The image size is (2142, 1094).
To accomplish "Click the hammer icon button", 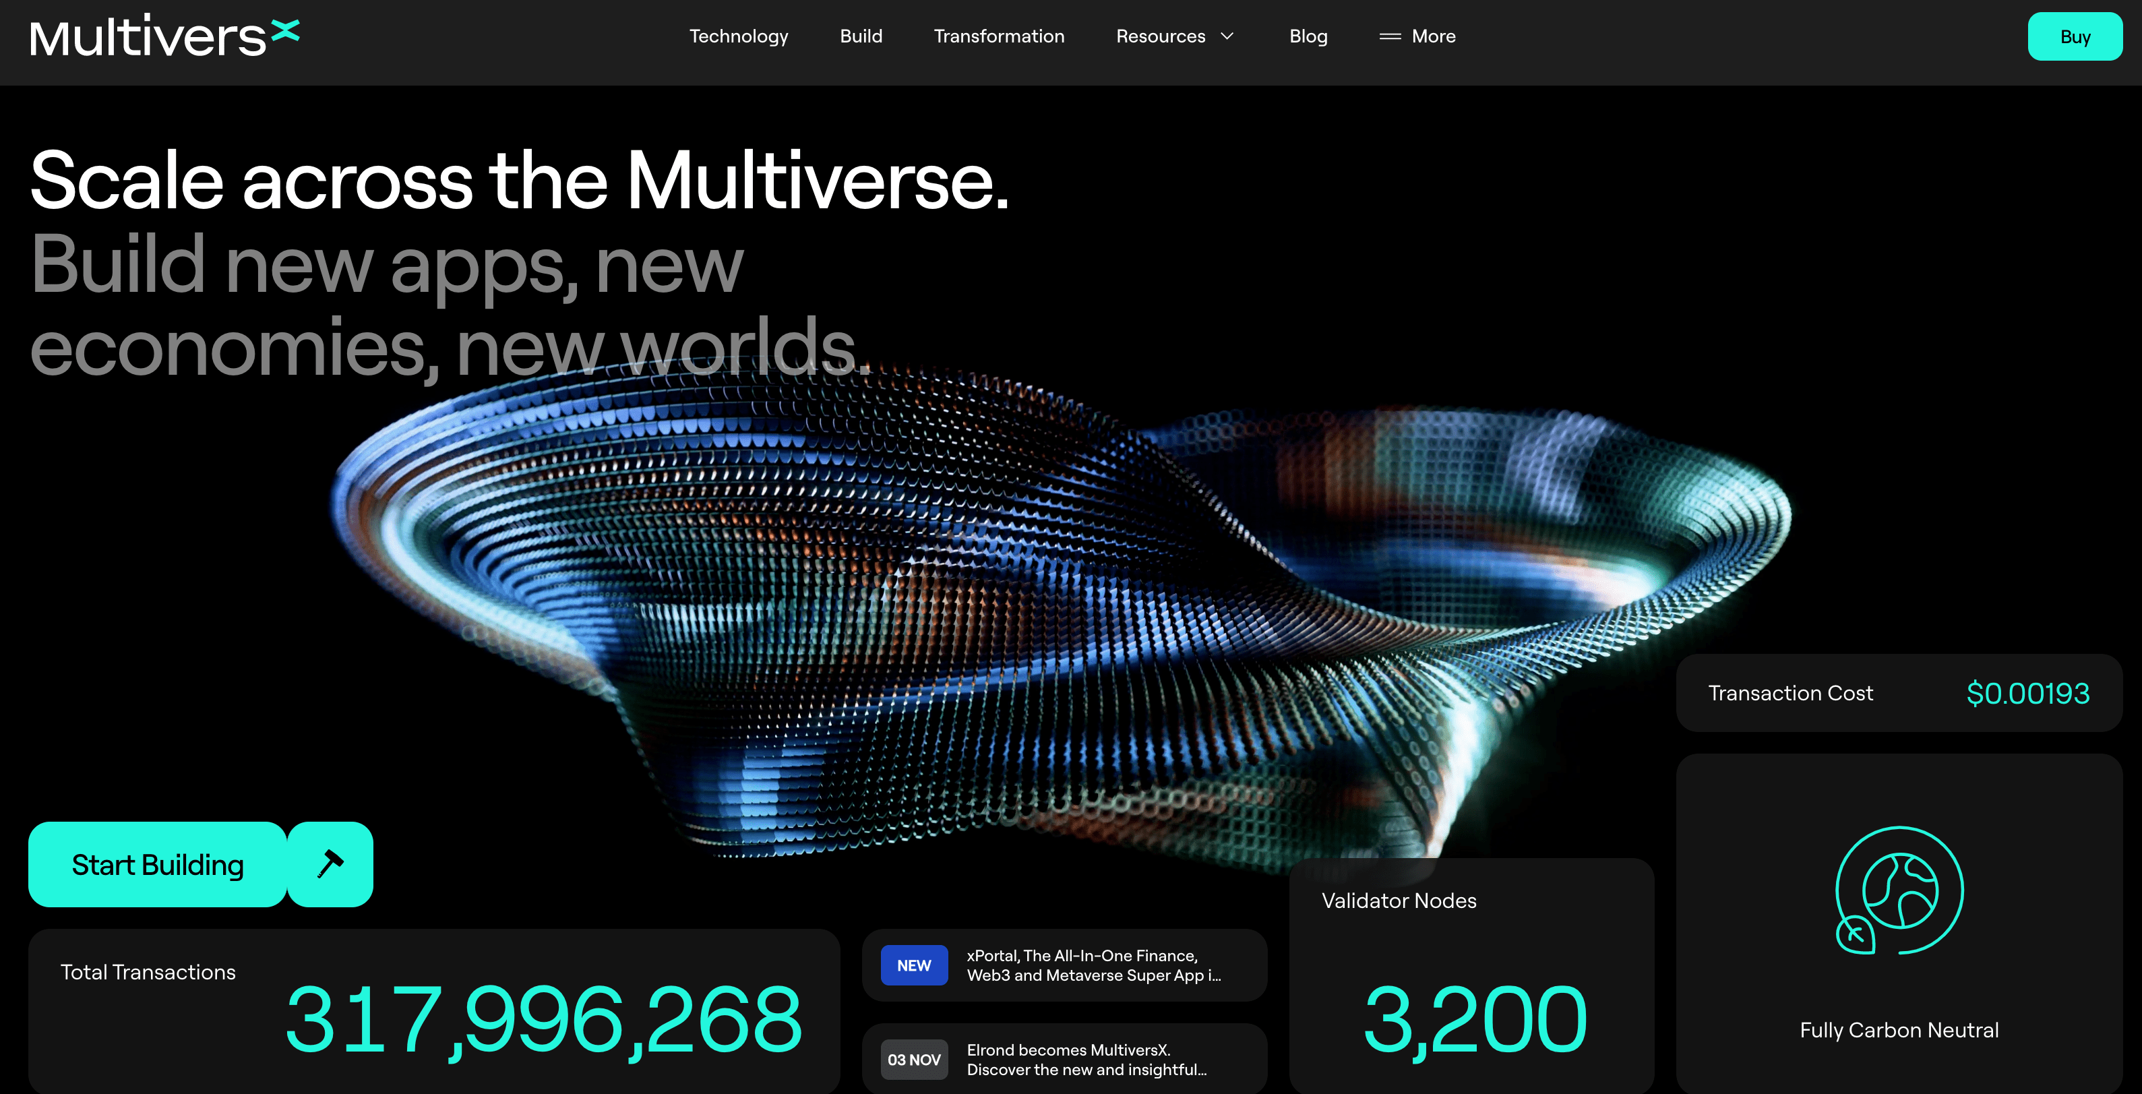I will point(330,863).
